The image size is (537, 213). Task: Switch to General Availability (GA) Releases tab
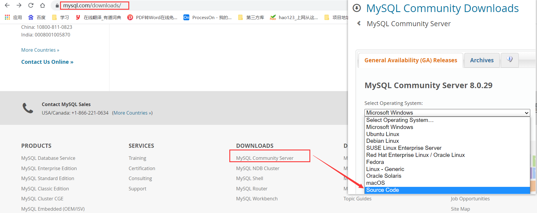[x=411, y=60]
